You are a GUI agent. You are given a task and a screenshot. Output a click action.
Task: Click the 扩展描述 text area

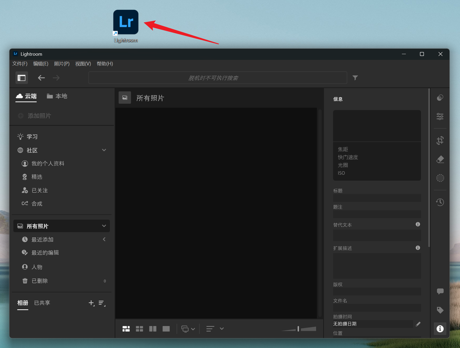tap(377, 266)
